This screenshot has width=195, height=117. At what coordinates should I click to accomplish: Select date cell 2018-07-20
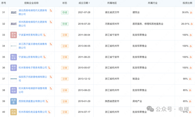(x=84, y=24)
